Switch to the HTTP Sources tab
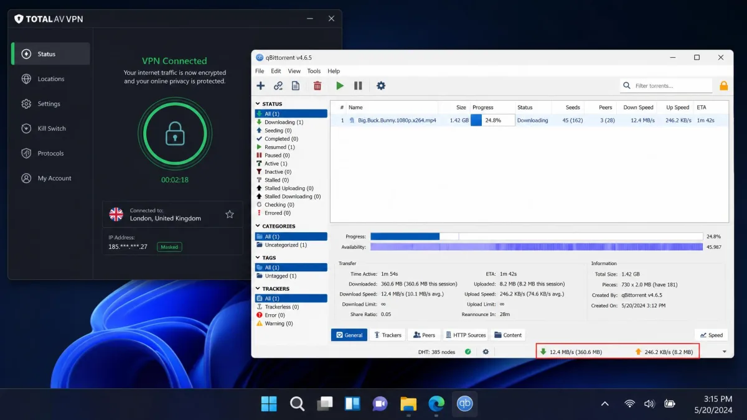The height and width of the screenshot is (420, 747). [466, 335]
